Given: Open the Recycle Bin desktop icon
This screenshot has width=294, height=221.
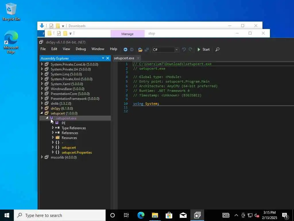Looking at the screenshot, I should [x=11, y=12].
